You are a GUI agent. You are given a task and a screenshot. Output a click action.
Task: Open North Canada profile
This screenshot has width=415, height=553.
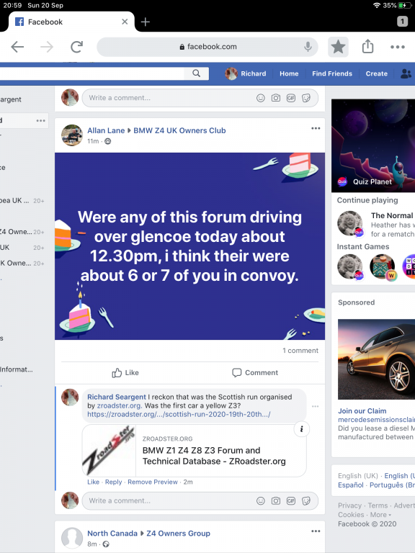click(x=112, y=534)
